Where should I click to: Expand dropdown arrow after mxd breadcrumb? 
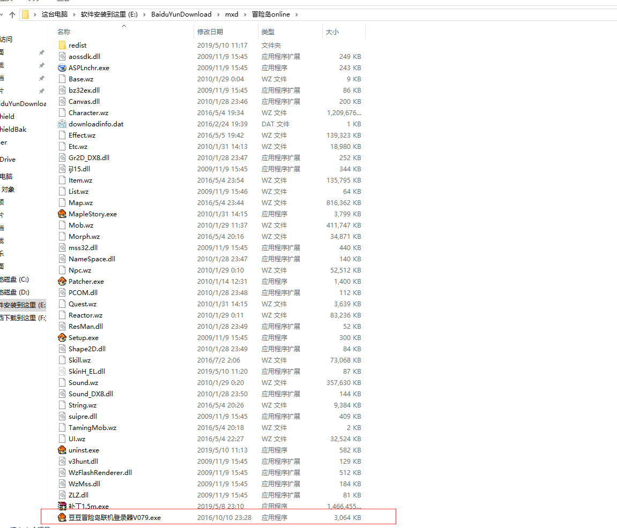[x=245, y=14]
